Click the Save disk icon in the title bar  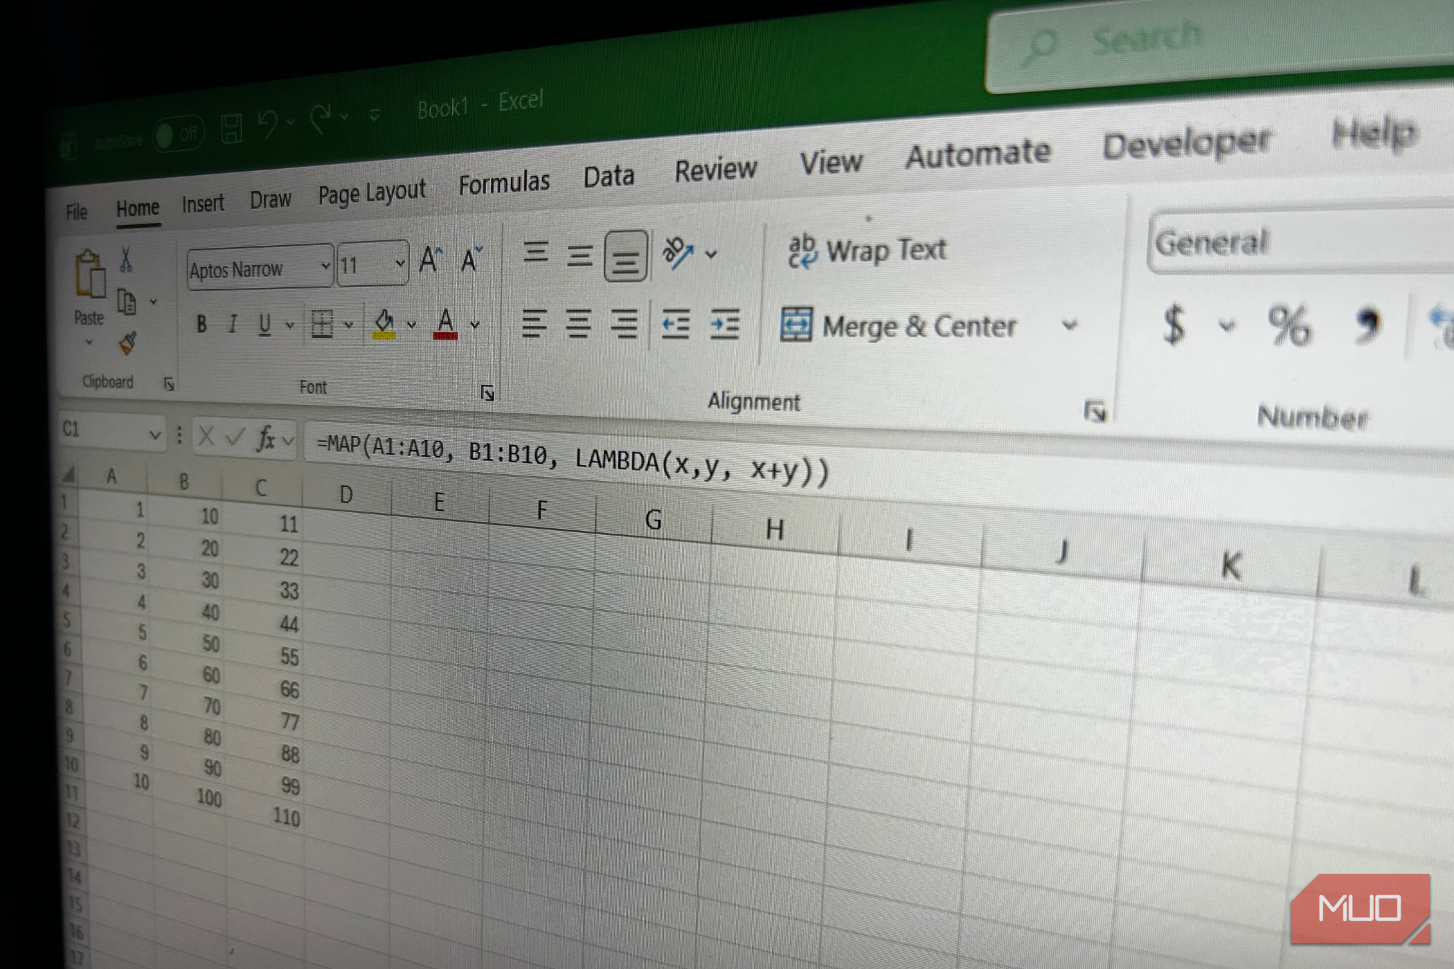pos(231,129)
